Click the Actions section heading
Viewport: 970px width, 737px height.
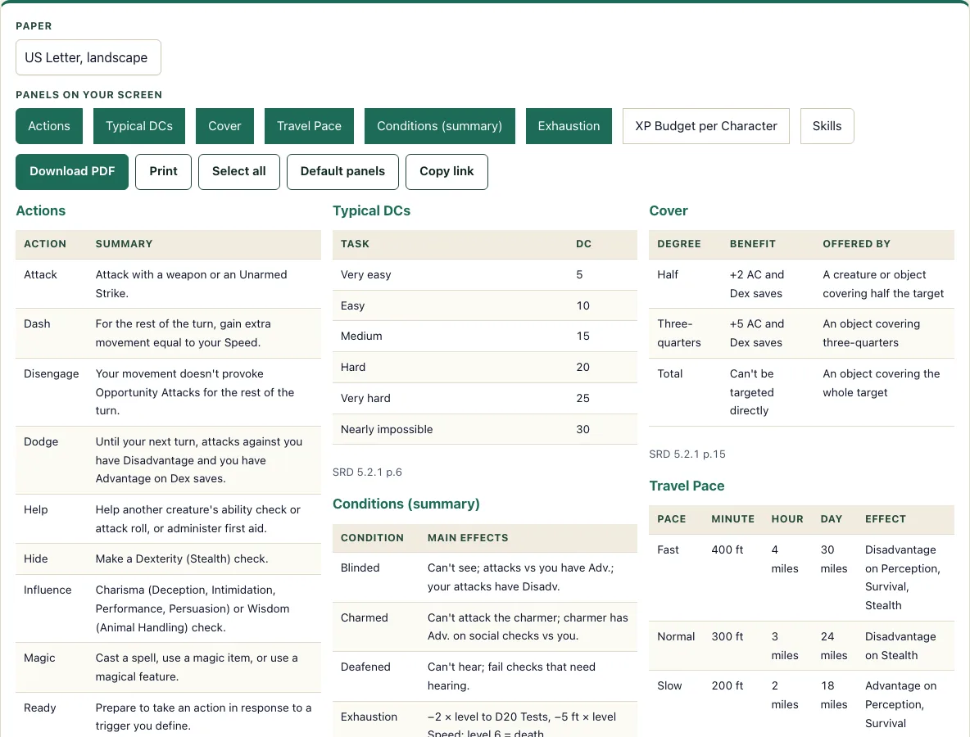[41, 210]
